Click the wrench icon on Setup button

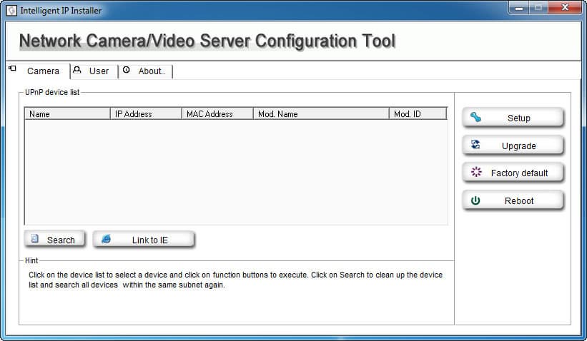[475, 117]
